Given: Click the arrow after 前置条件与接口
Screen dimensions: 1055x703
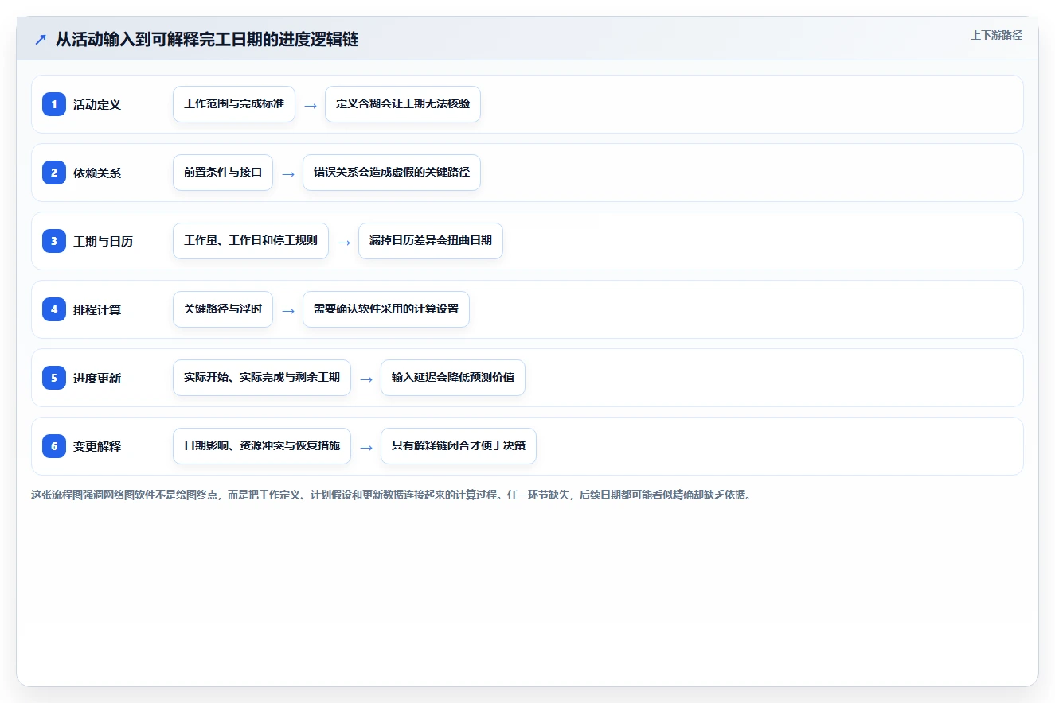Looking at the screenshot, I should [288, 173].
